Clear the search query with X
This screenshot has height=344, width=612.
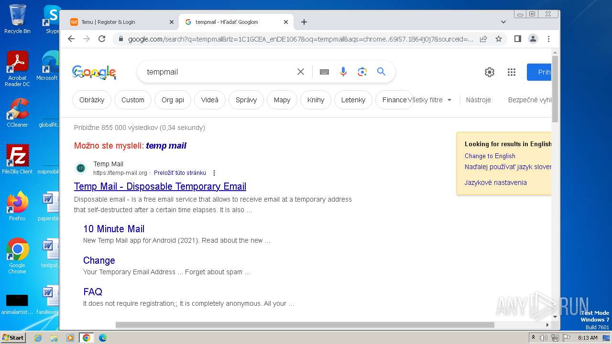tap(300, 72)
